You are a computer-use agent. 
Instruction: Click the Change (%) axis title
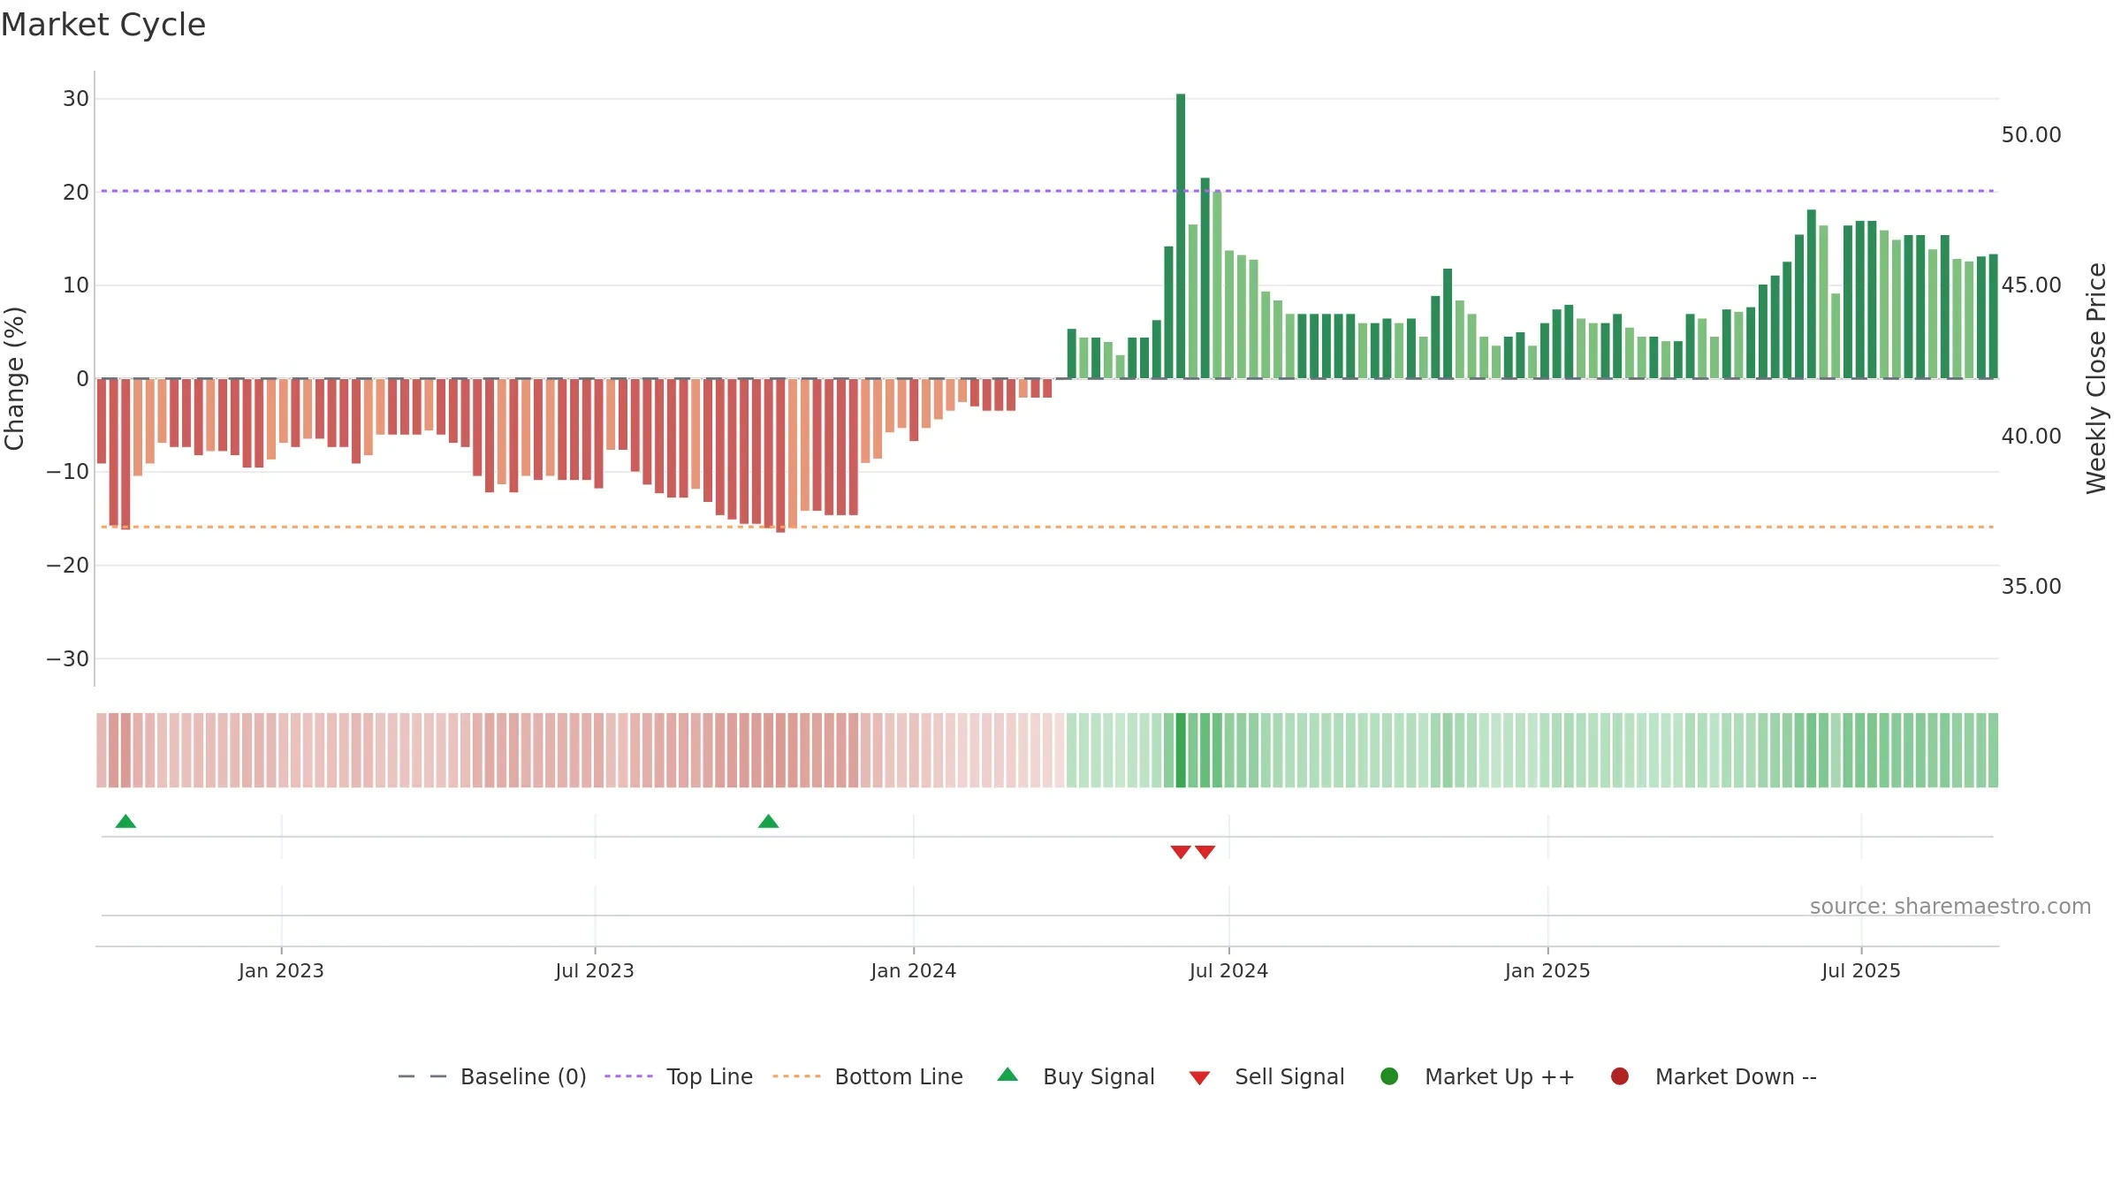click(x=14, y=378)
